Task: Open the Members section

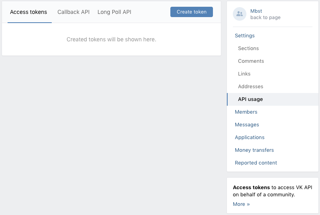Action: (246, 112)
